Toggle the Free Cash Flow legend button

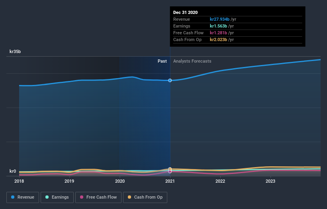tap(98, 197)
